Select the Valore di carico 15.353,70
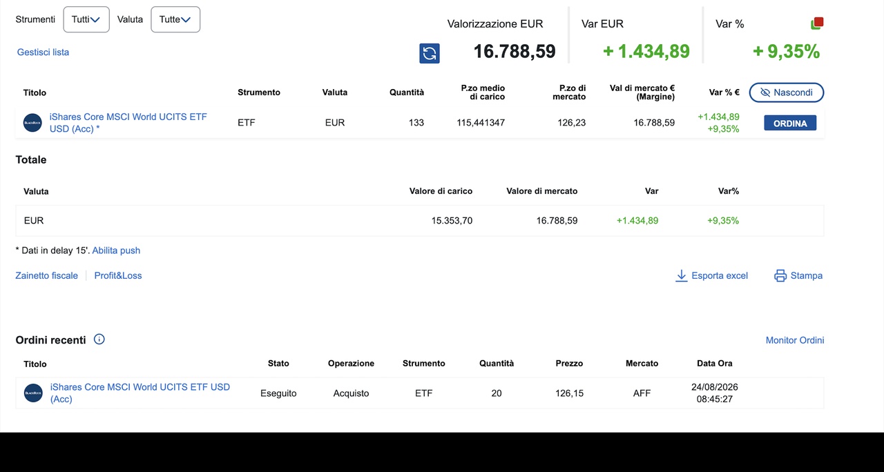The image size is (884, 472). pyautogui.click(x=452, y=221)
